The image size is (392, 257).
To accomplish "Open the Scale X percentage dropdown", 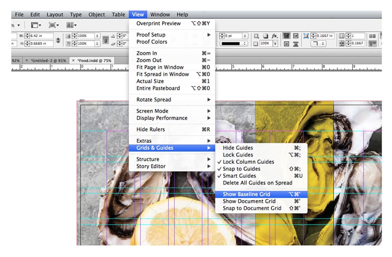I will point(97,36).
